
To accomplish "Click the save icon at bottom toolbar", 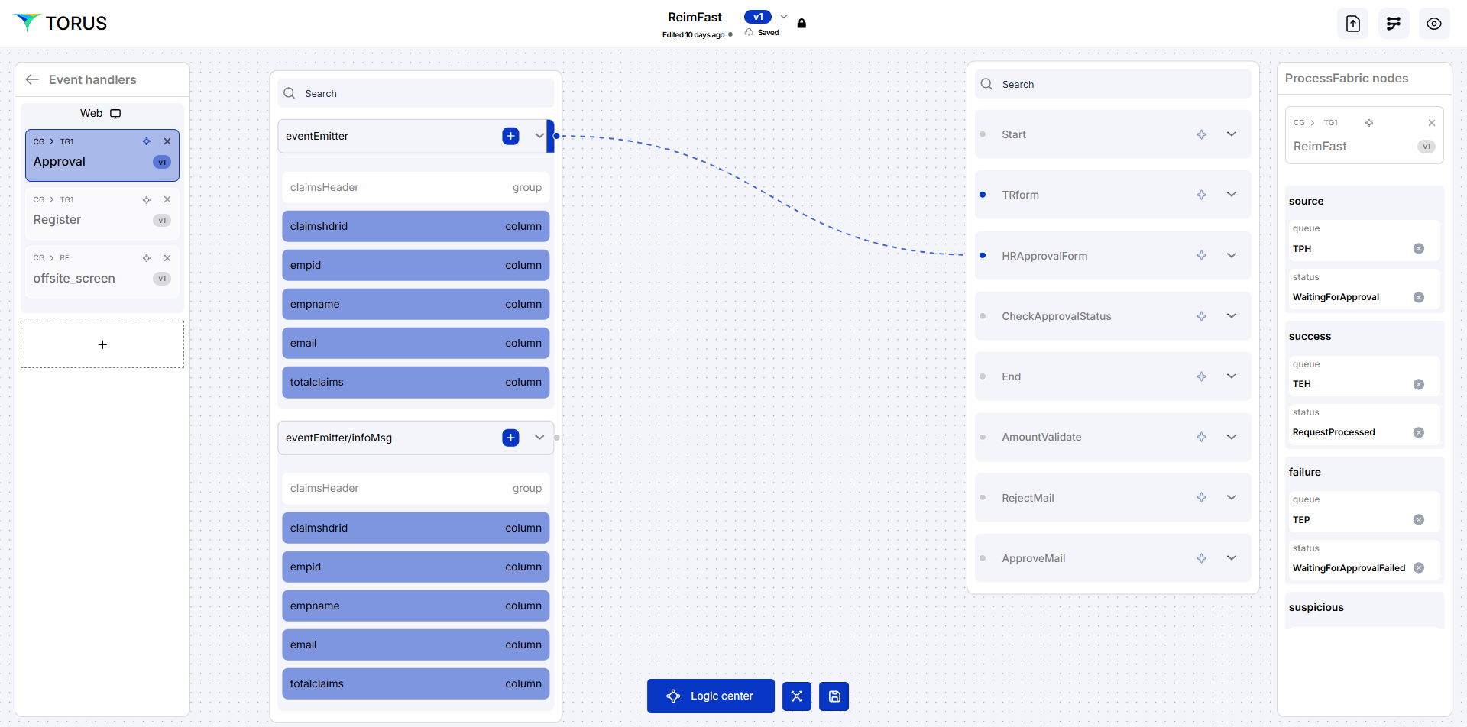I will [x=834, y=696].
